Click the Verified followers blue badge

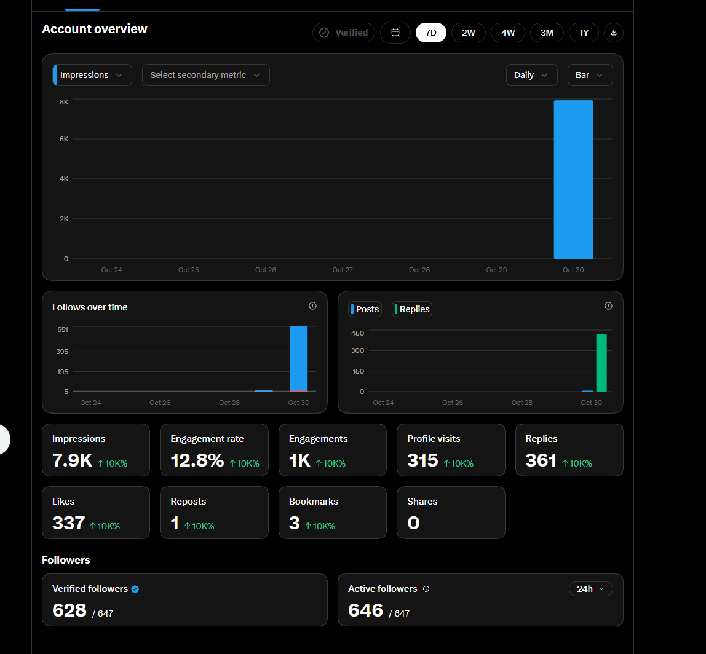pyautogui.click(x=135, y=589)
